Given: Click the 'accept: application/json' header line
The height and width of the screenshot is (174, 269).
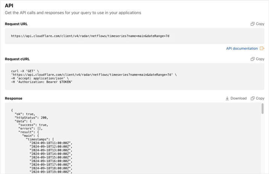Looking at the screenshot, I should click(x=40, y=78).
